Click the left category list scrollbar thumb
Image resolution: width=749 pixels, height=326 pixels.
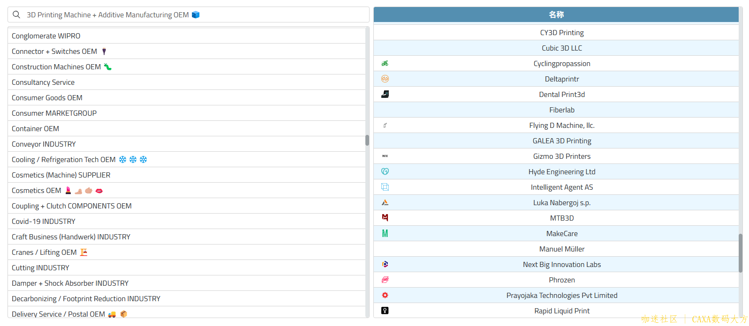[367, 140]
